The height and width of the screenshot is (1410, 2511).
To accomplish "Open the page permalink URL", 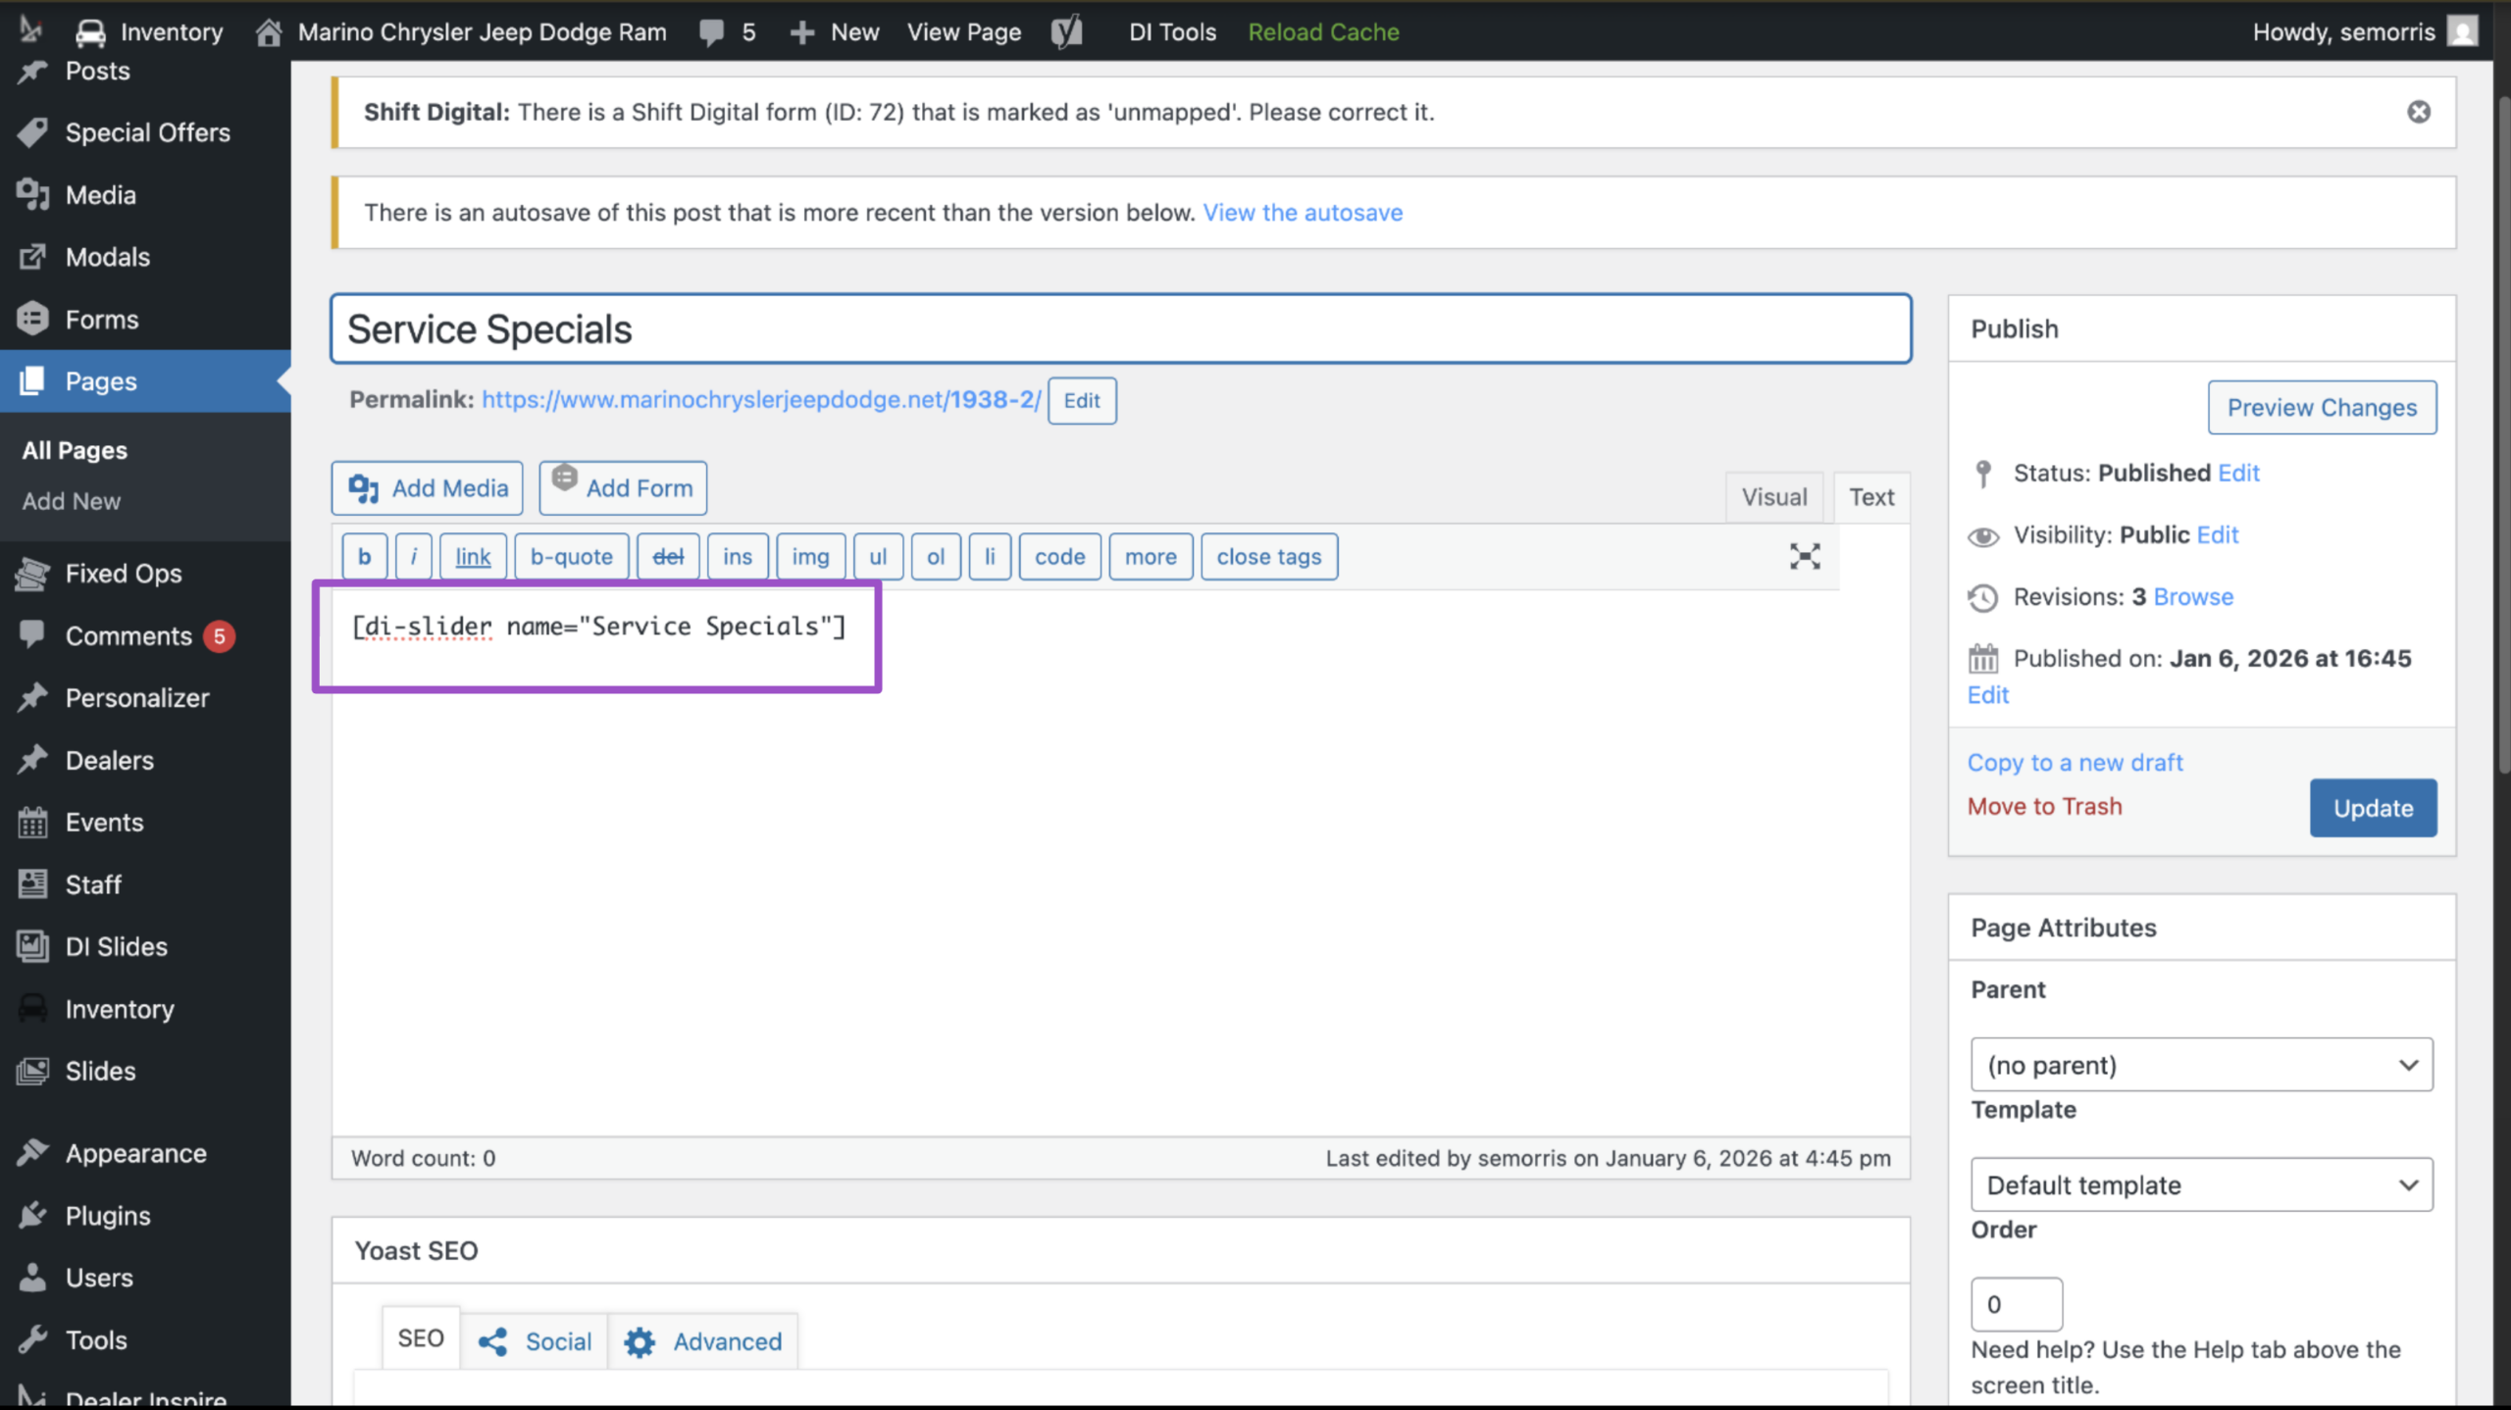I will (x=761, y=399).
